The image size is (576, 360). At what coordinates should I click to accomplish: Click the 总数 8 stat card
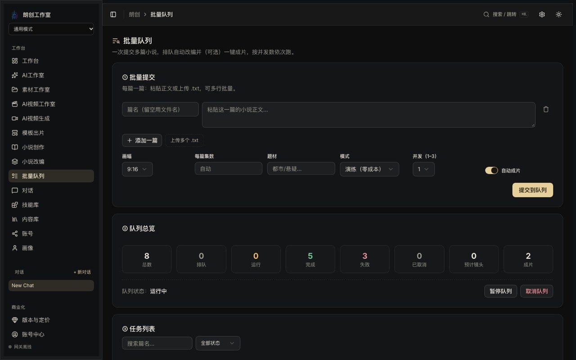(147, 259)
